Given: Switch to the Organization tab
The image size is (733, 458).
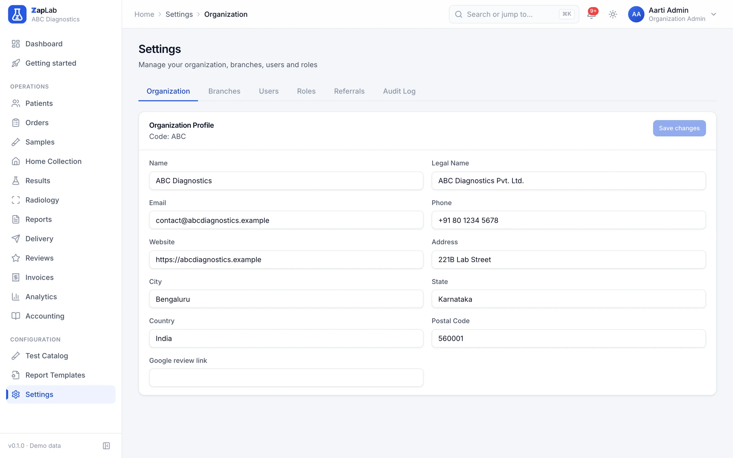Looking at the screenshot, I should (x=168, y=91).
